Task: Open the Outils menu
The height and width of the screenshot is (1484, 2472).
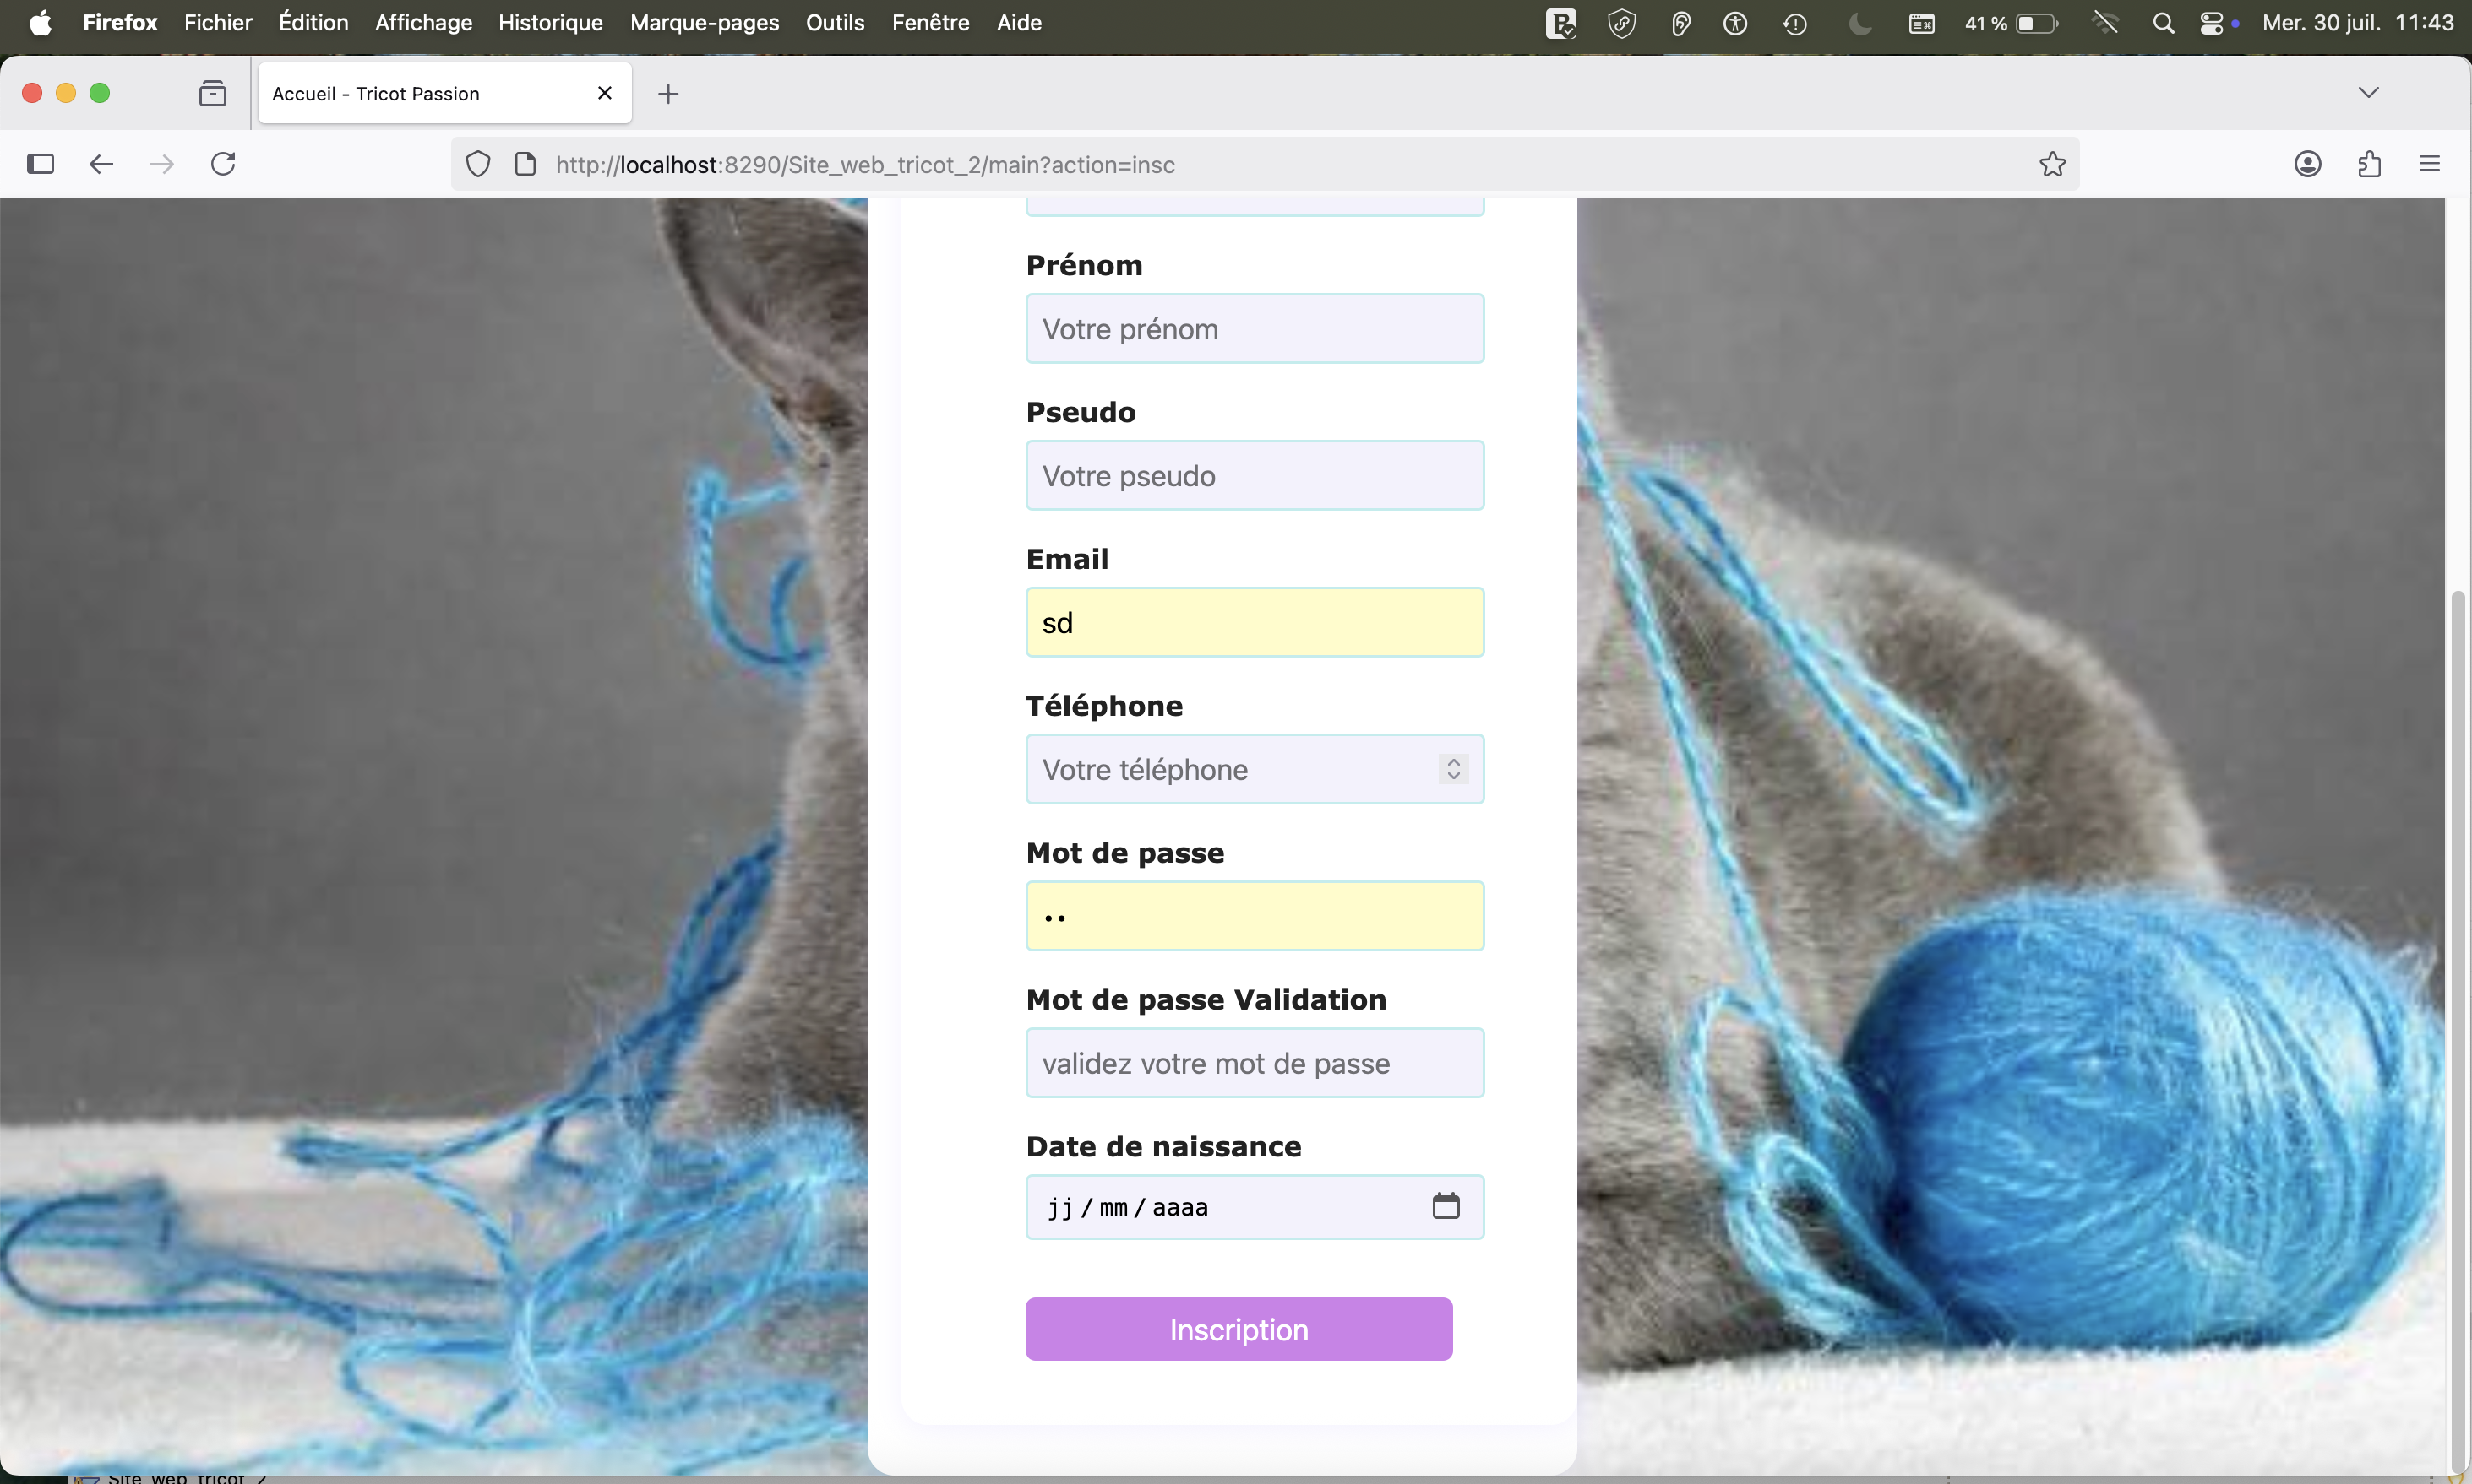Action: [x=835, y=22]
